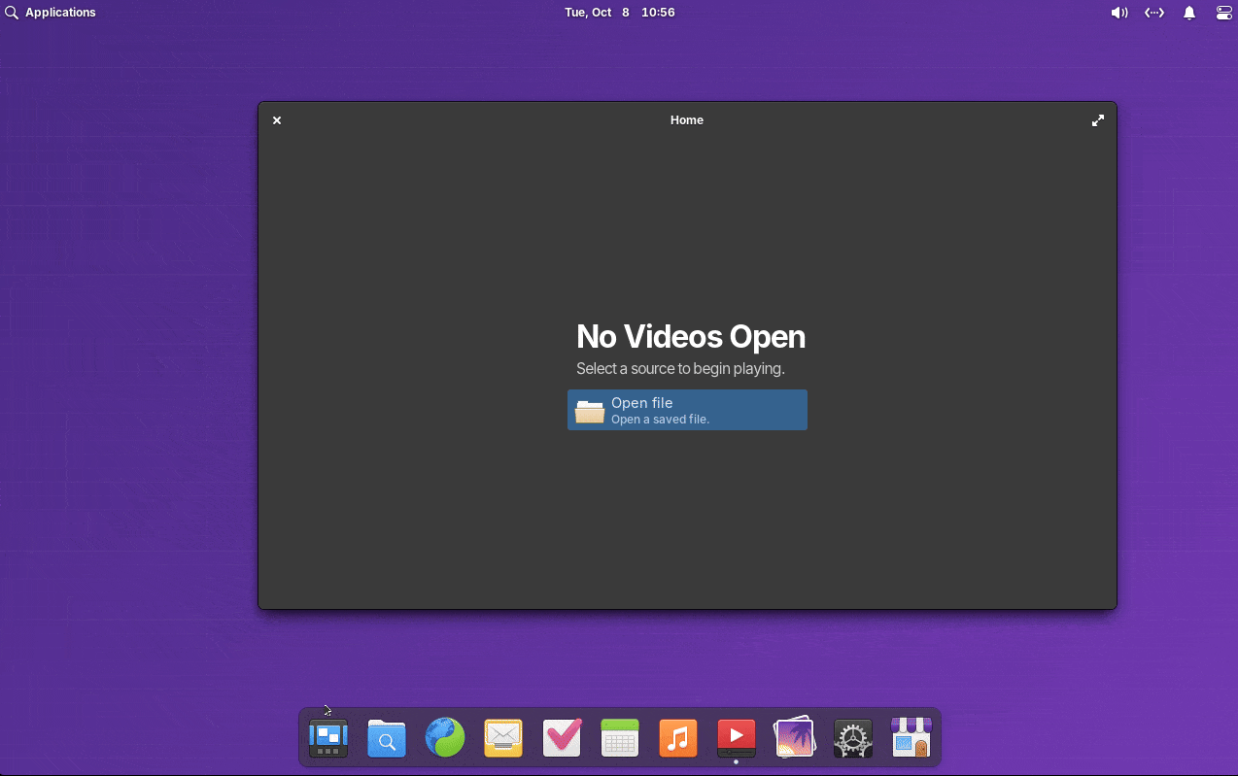
Task: Launch the Files app from the dock
Action: [x=386, y=737]
